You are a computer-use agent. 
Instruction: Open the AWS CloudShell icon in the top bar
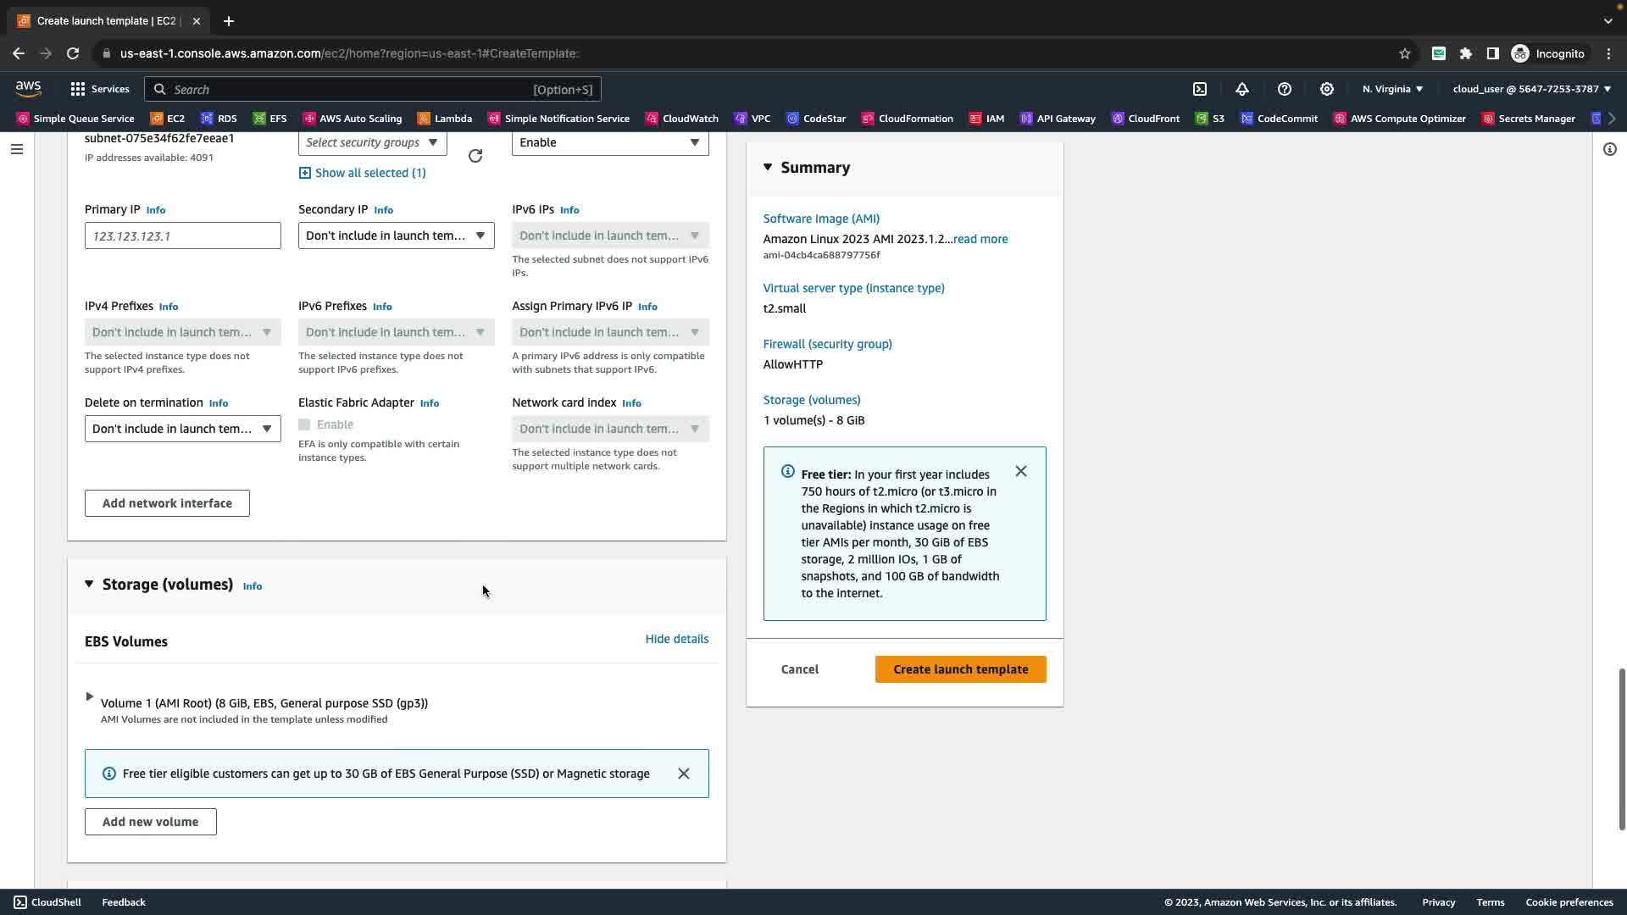pos(1200,89)
